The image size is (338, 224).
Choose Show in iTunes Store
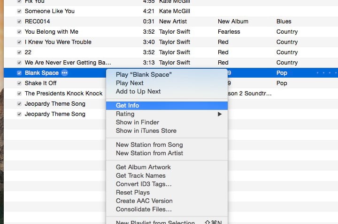(167, 130)
